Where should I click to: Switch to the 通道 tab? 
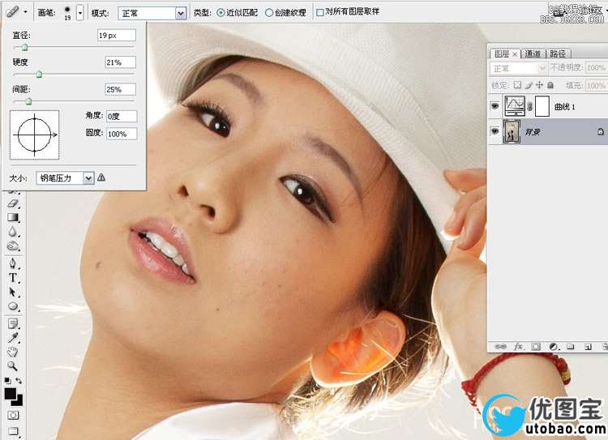point(533,53)
